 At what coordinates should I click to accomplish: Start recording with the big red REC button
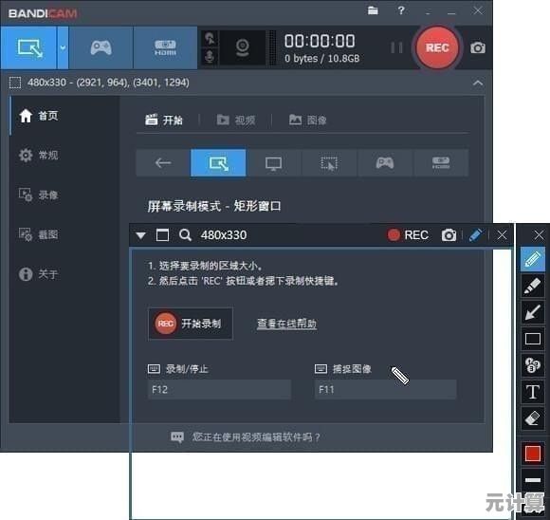[x=437, y=47]
